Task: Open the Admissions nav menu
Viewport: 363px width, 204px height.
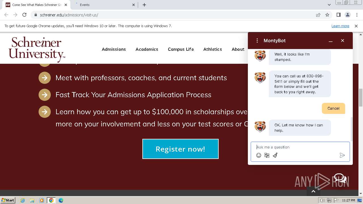Action: point(114,49)
